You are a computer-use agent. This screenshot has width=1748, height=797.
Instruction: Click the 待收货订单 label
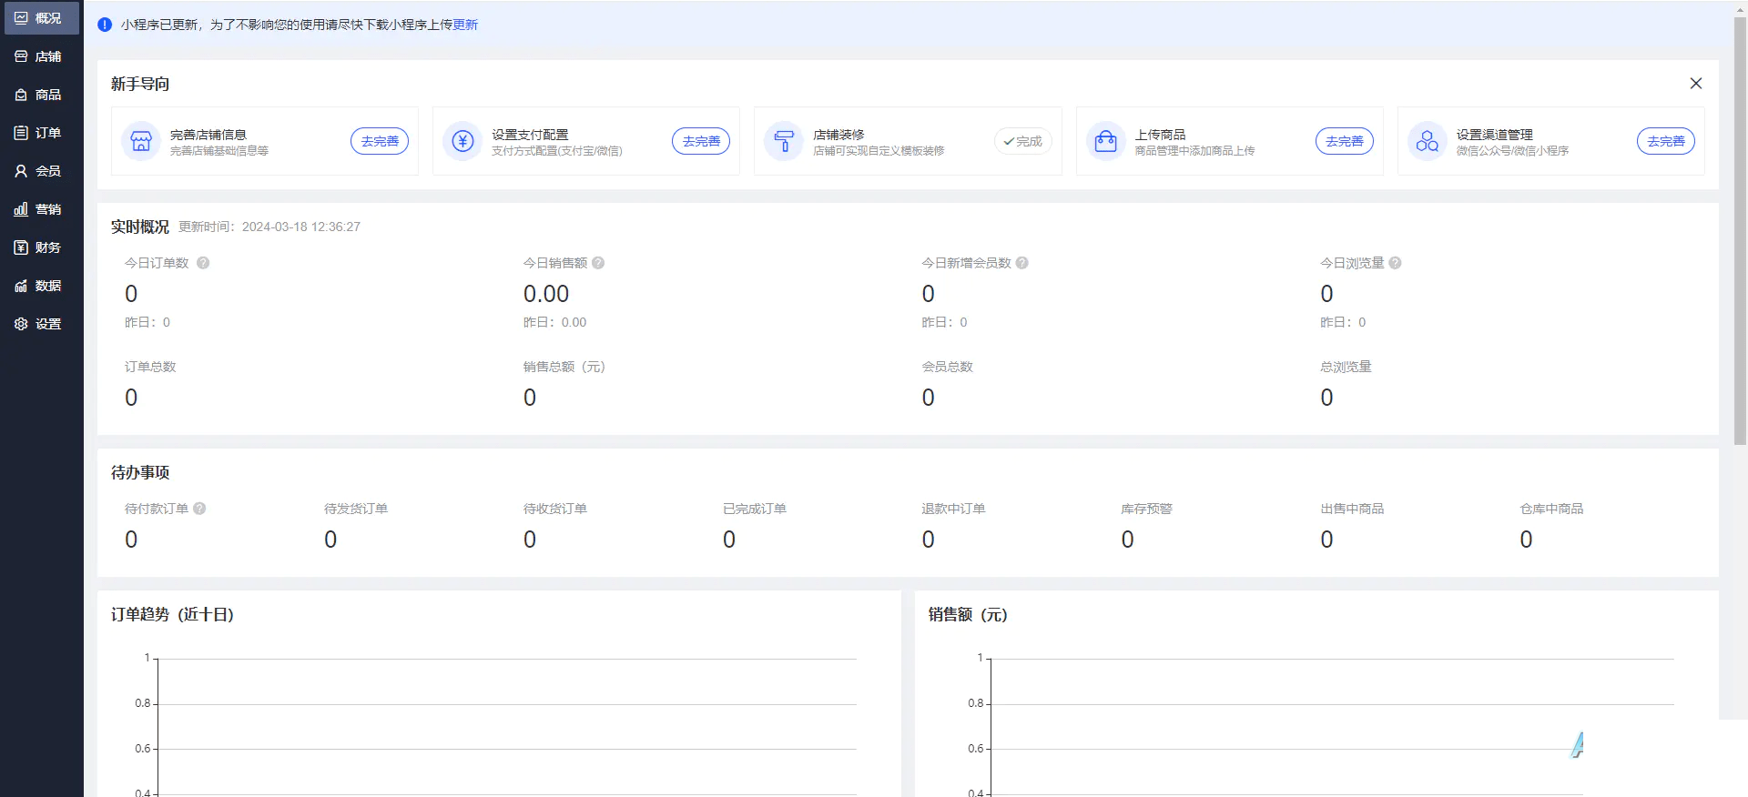click(x=555, y=509)
